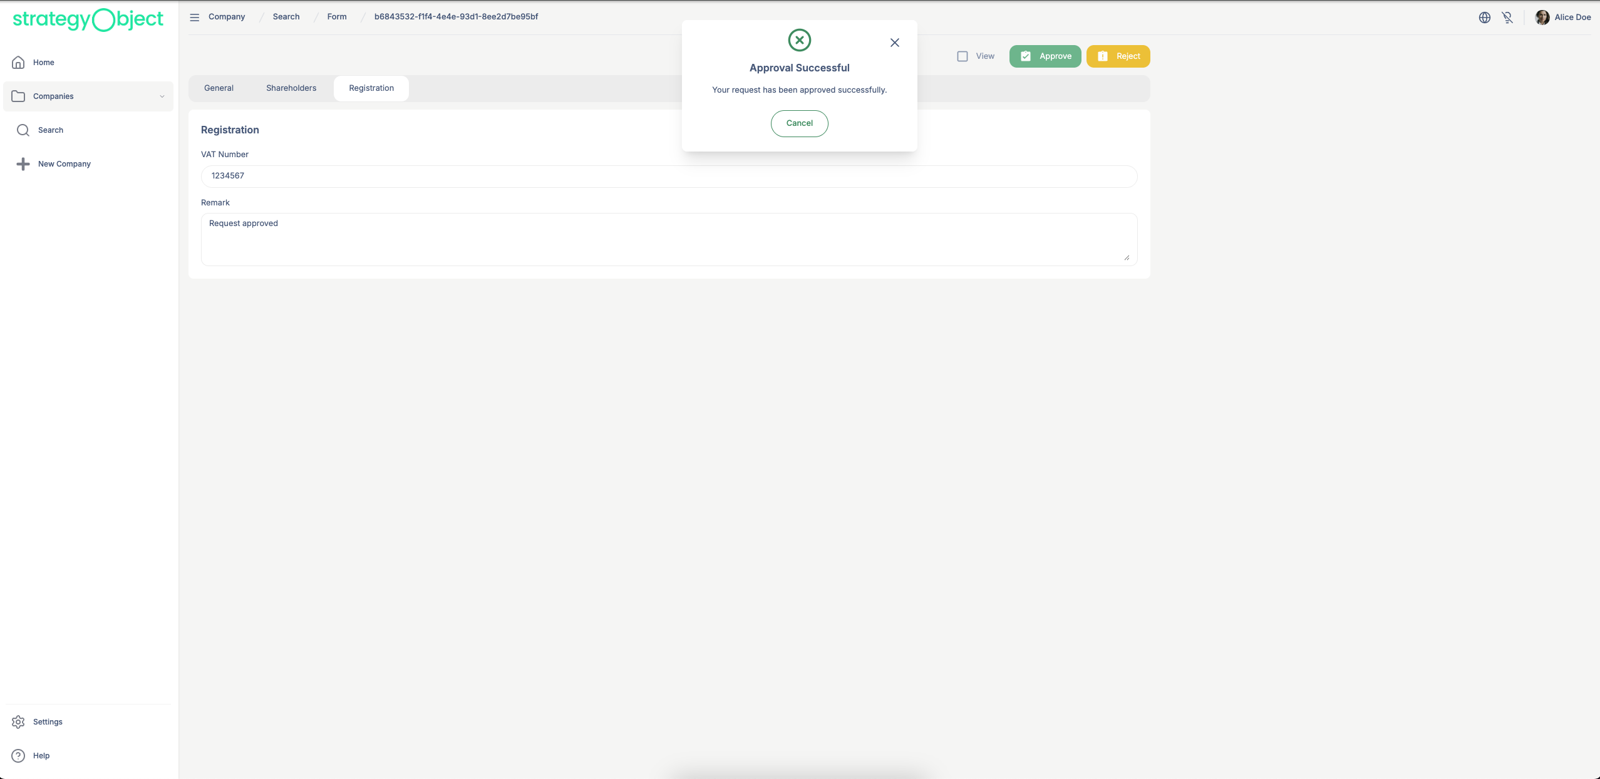This screenshot has height=779, width=1600.
Task: Click the hamburger menu icon
Action: click(195, 17)
